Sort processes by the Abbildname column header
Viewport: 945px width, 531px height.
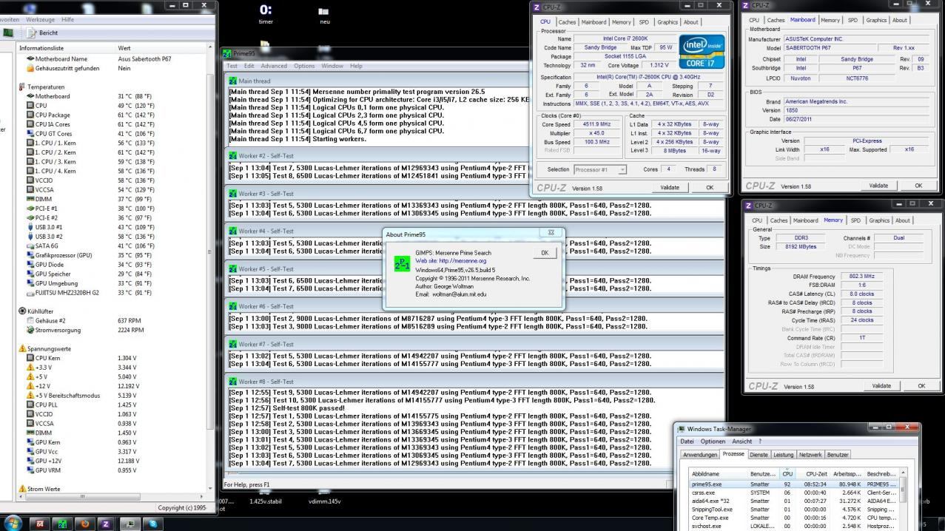(719, 473)
